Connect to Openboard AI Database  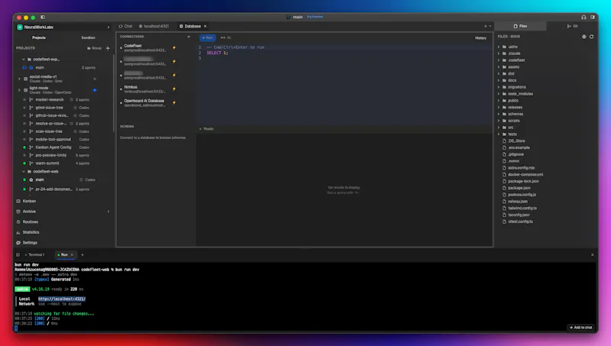[x=174, y=103]
